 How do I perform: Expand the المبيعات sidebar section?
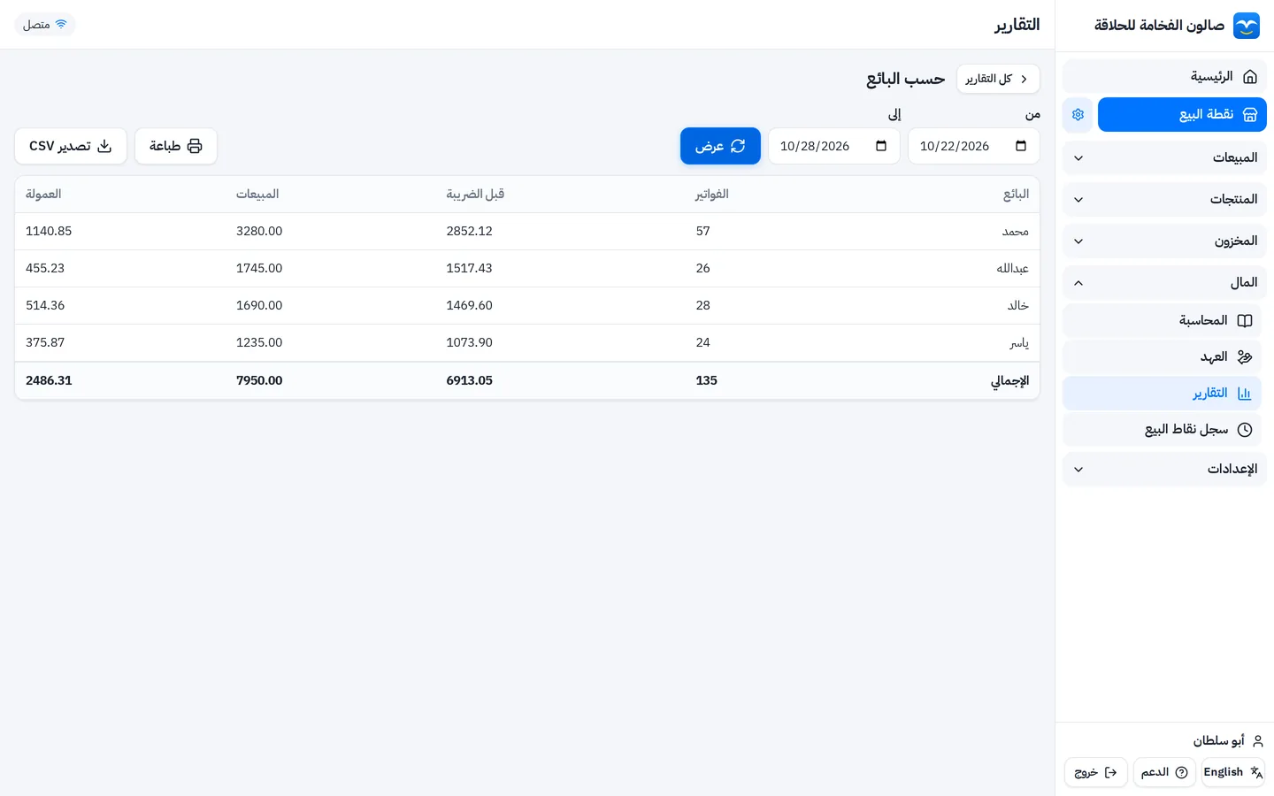pyautogui.click(x=1164, y=158)
